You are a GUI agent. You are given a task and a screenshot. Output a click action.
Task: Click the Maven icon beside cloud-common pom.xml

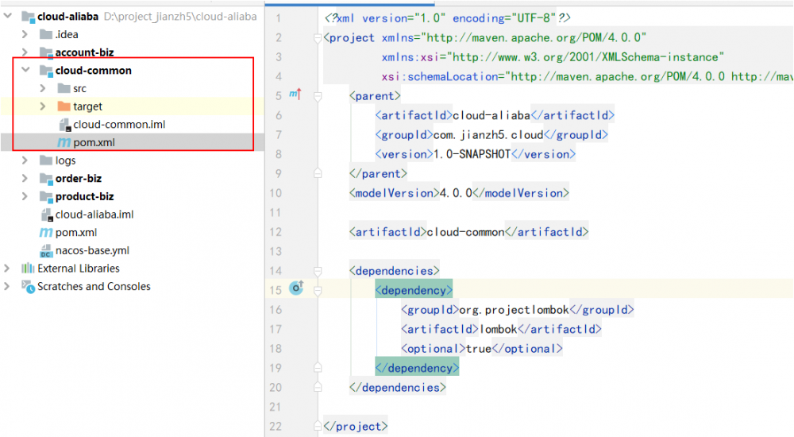pos(64,143)
